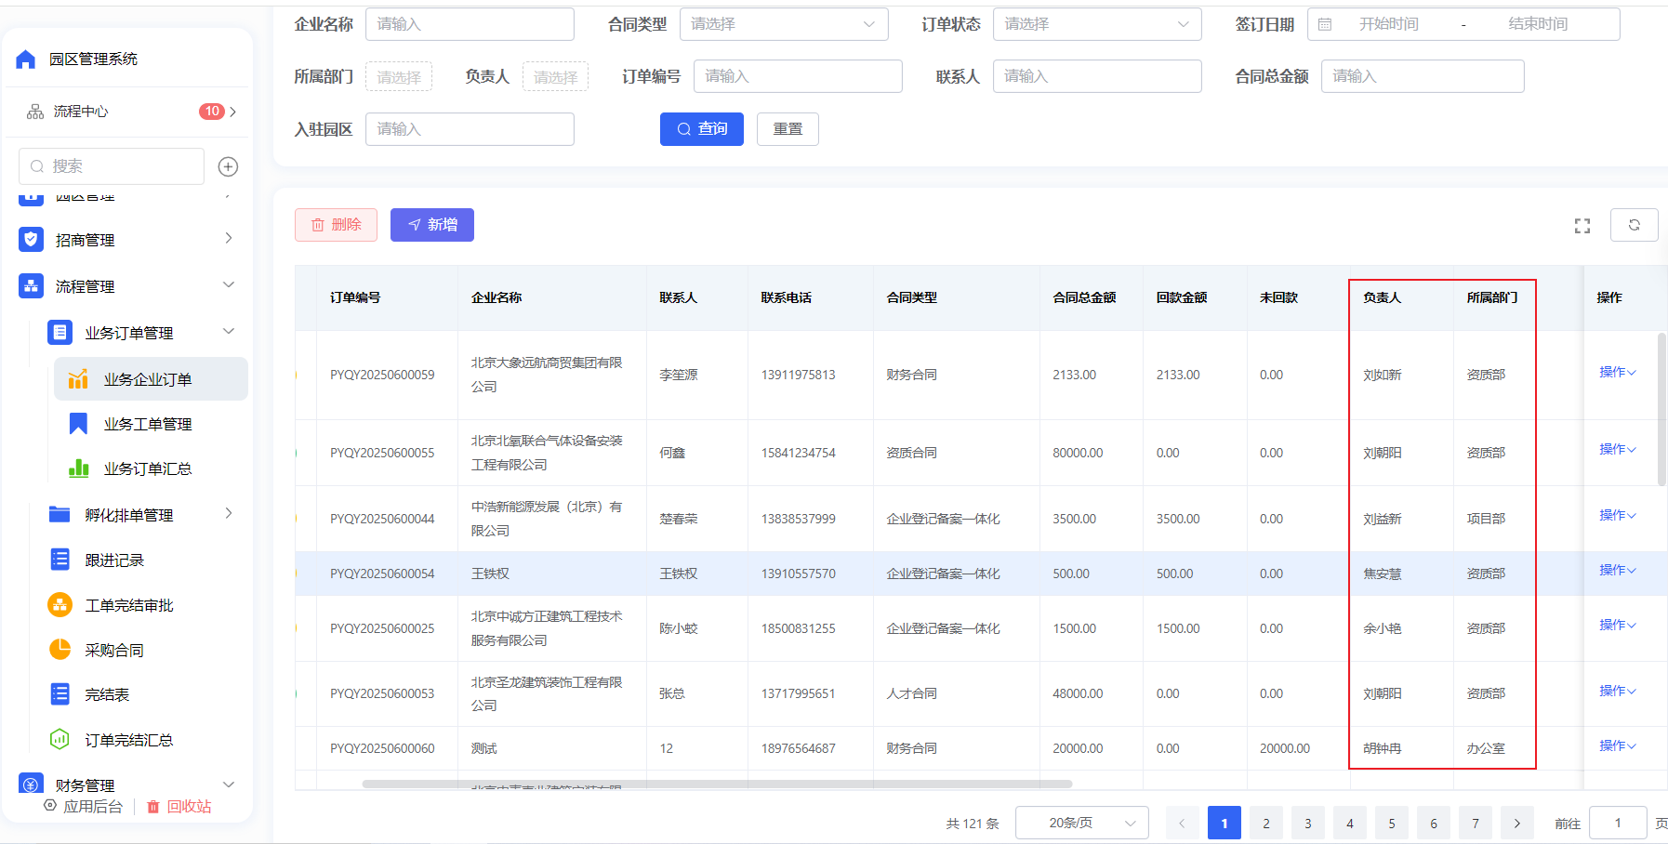Open 回收站 trash link at sidebar bottom
Image resolution: width=1668 pixels, height=844 pixels.
[x=179, y=807]
